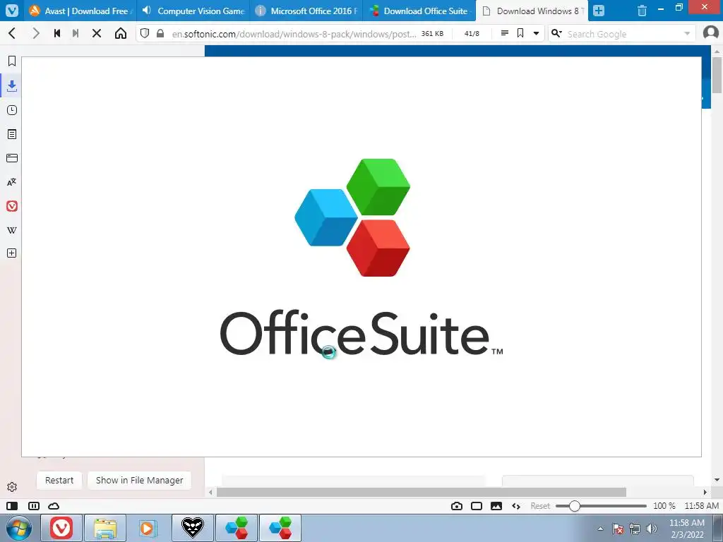Go to the home page

tap(121, 33)
